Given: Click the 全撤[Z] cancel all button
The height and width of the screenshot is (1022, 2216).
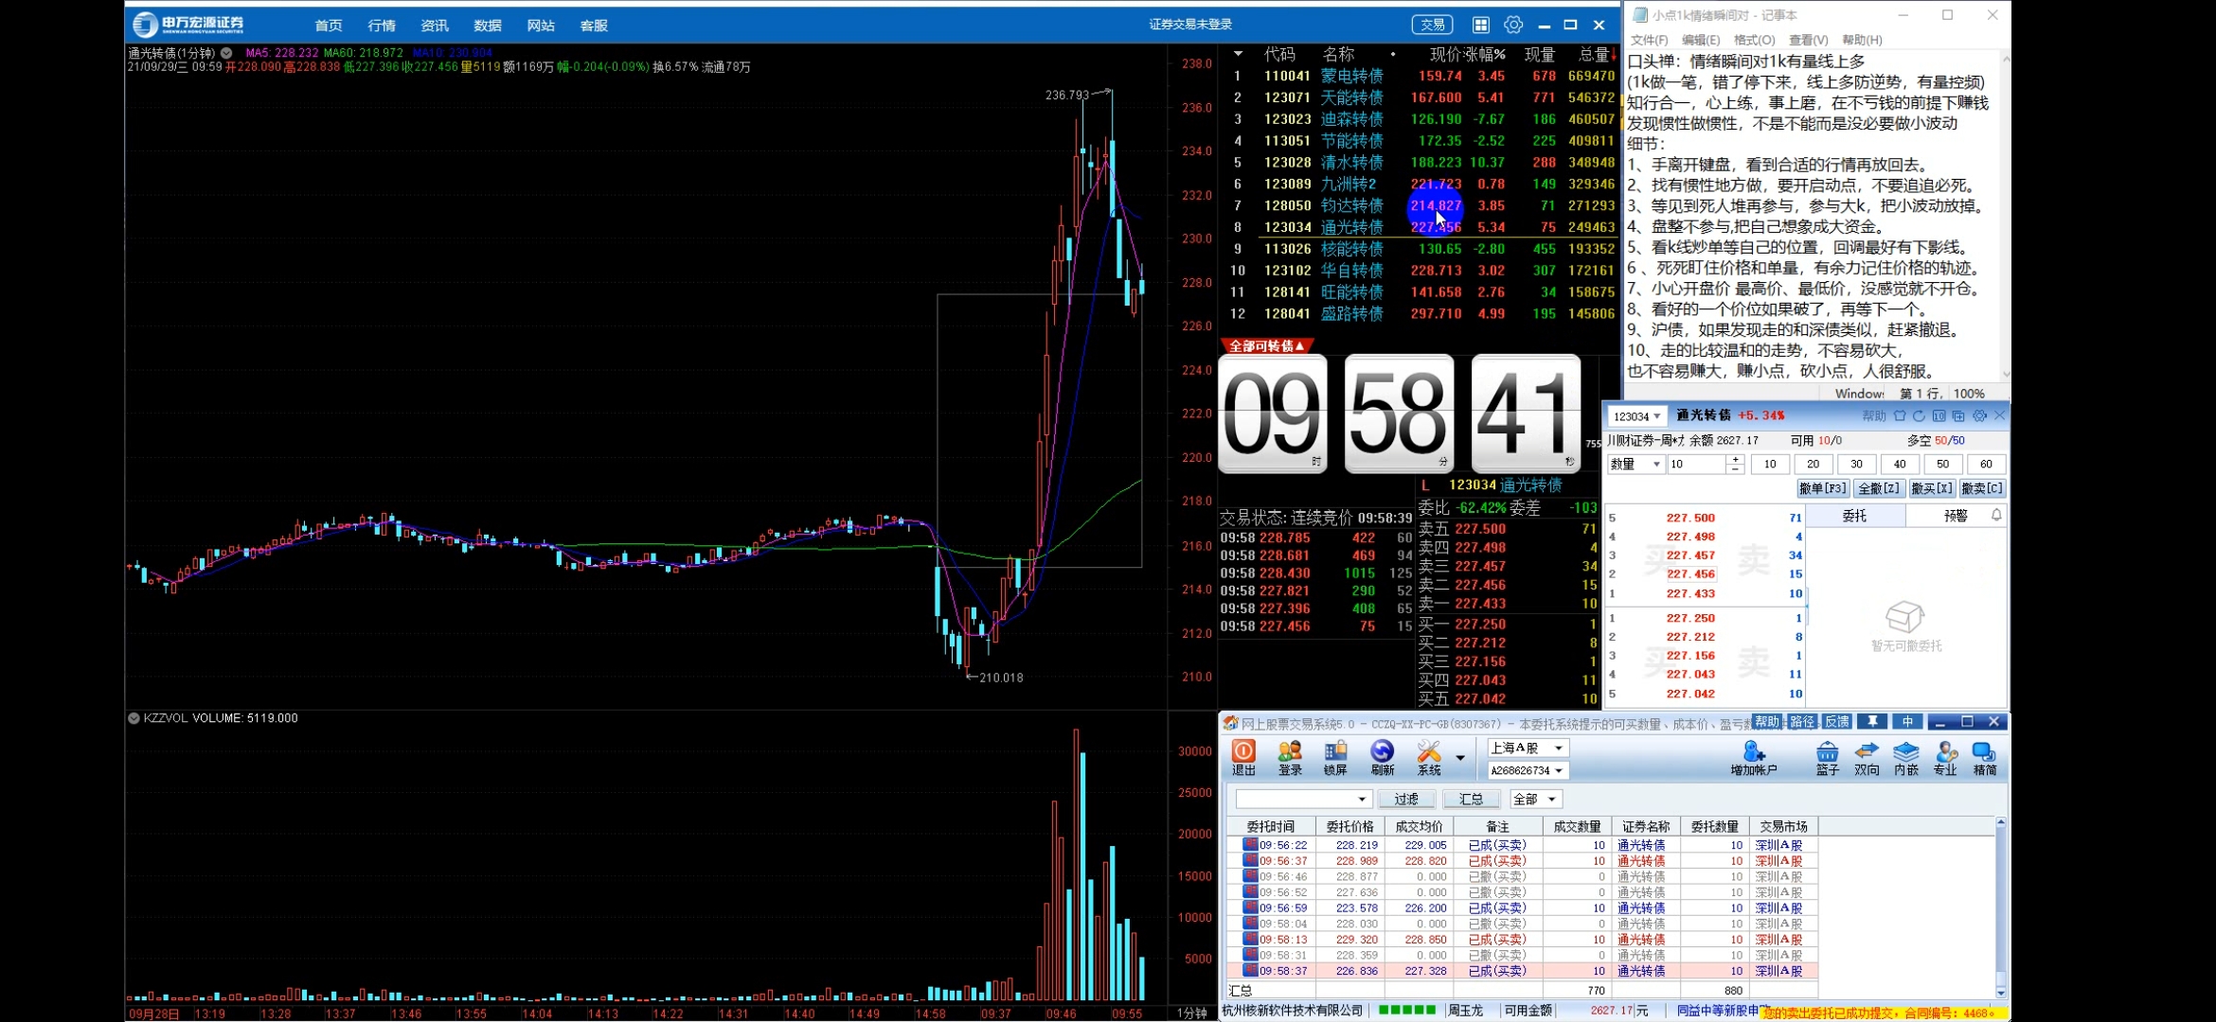Looking at the screenshot, I should tap(1878, 488).
